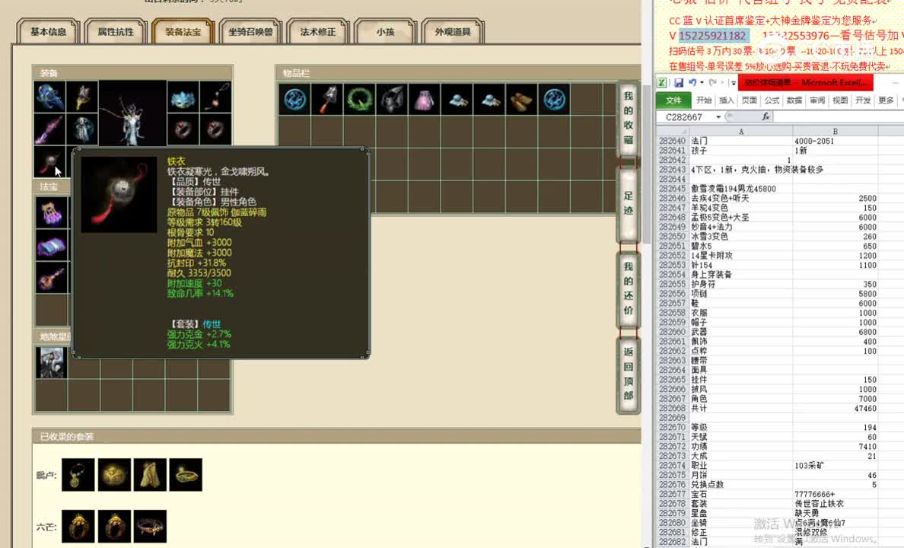This screenshot has height=548, width=904.
Task: Open Excel 审阅 ribbon tab
Action: [817, 100]
